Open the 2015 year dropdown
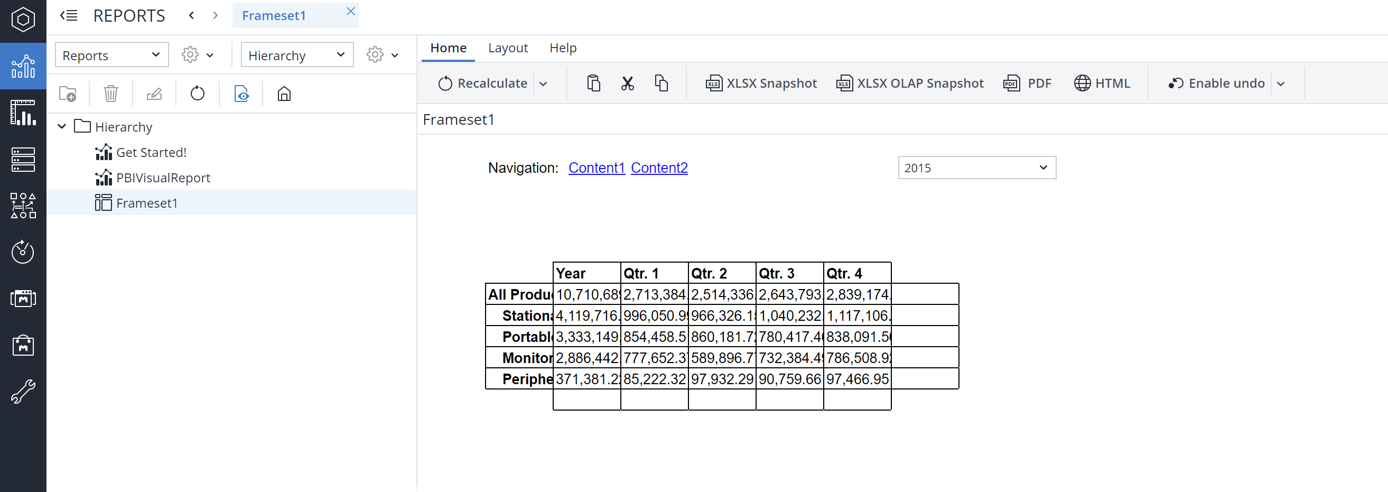The height and width of the screenshot is (492, 1388). pyautogui.click(x=976, y=168)
